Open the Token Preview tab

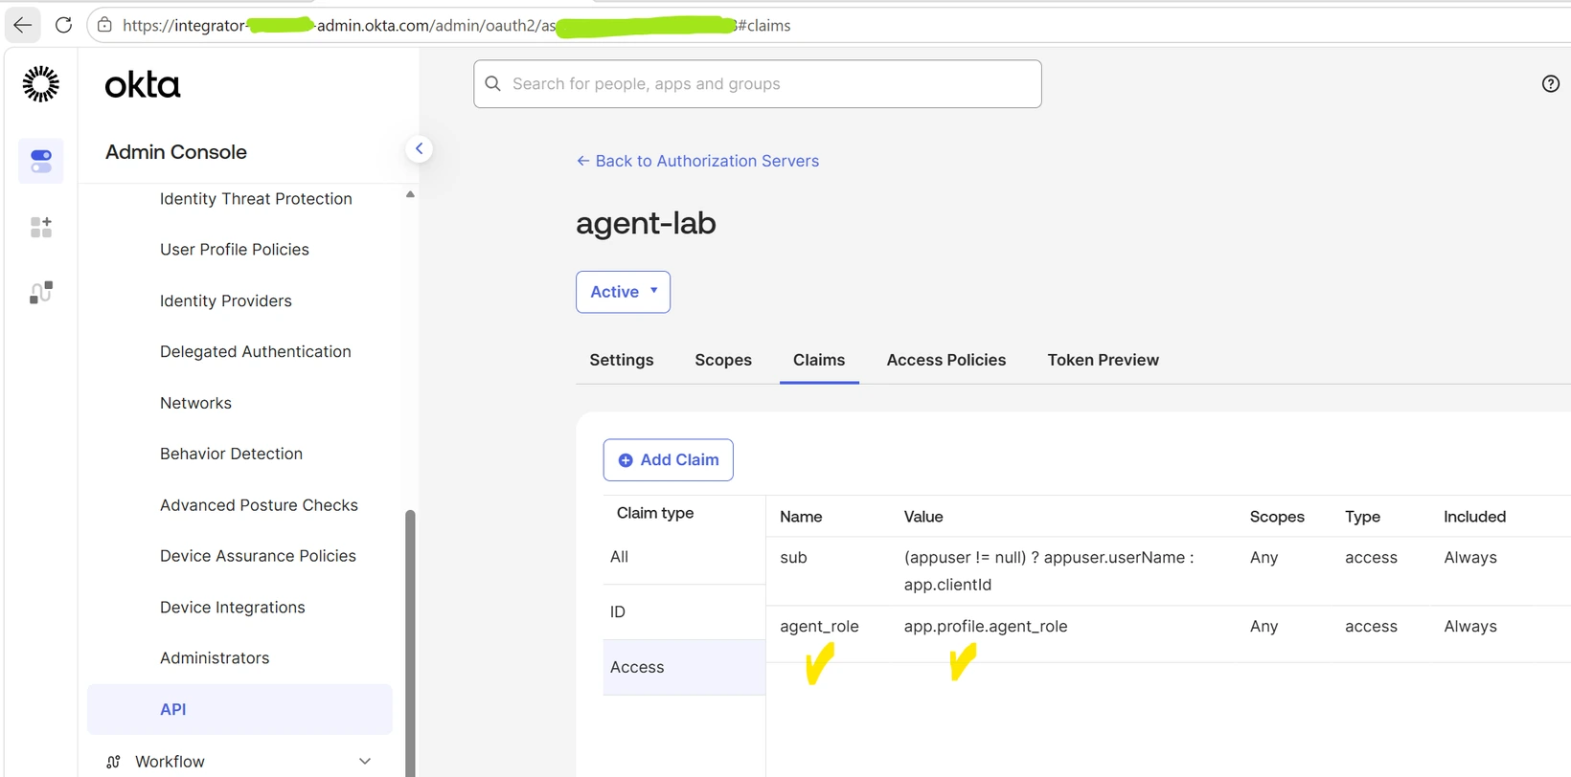click(1103, 360)
